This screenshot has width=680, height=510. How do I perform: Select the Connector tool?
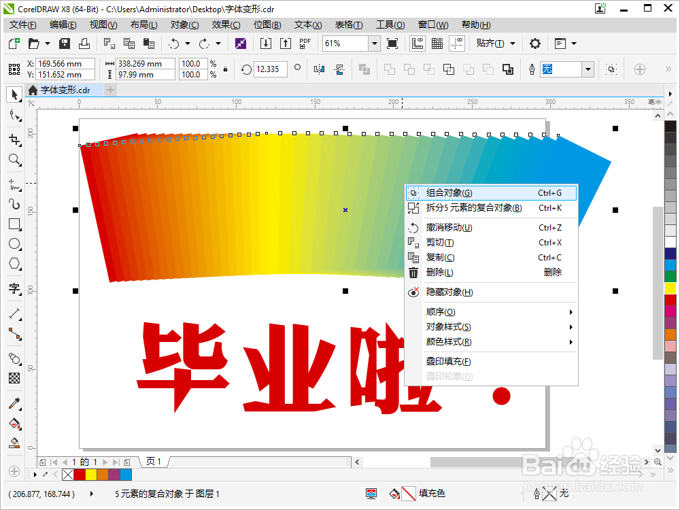point(14,334)
